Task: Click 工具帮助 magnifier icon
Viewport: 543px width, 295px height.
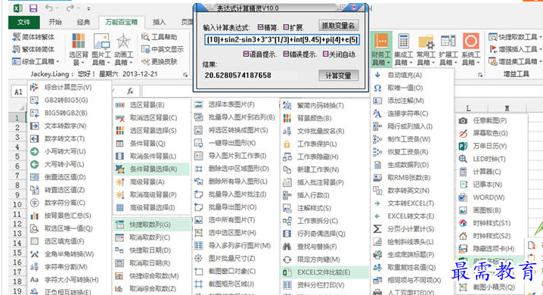Action: (145, 37)
